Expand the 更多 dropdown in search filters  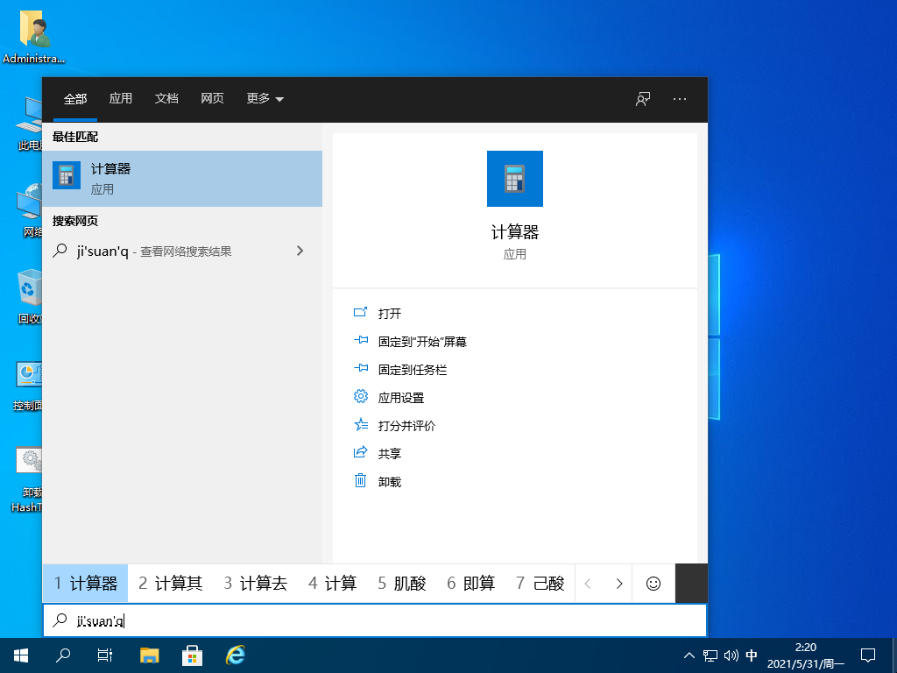[265, 99]
